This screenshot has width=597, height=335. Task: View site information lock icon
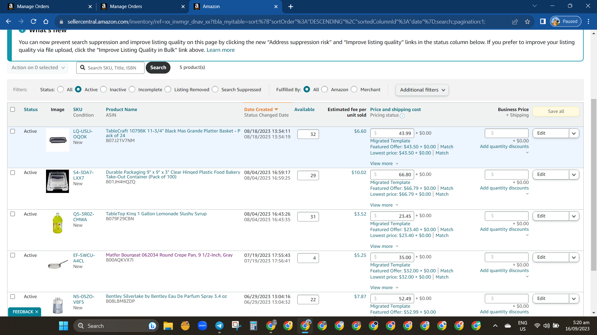[x=61, y=22]
